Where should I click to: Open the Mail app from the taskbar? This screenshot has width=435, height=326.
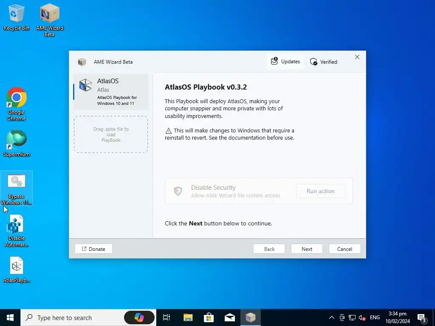pyautogui.click(x=230, y=318)
